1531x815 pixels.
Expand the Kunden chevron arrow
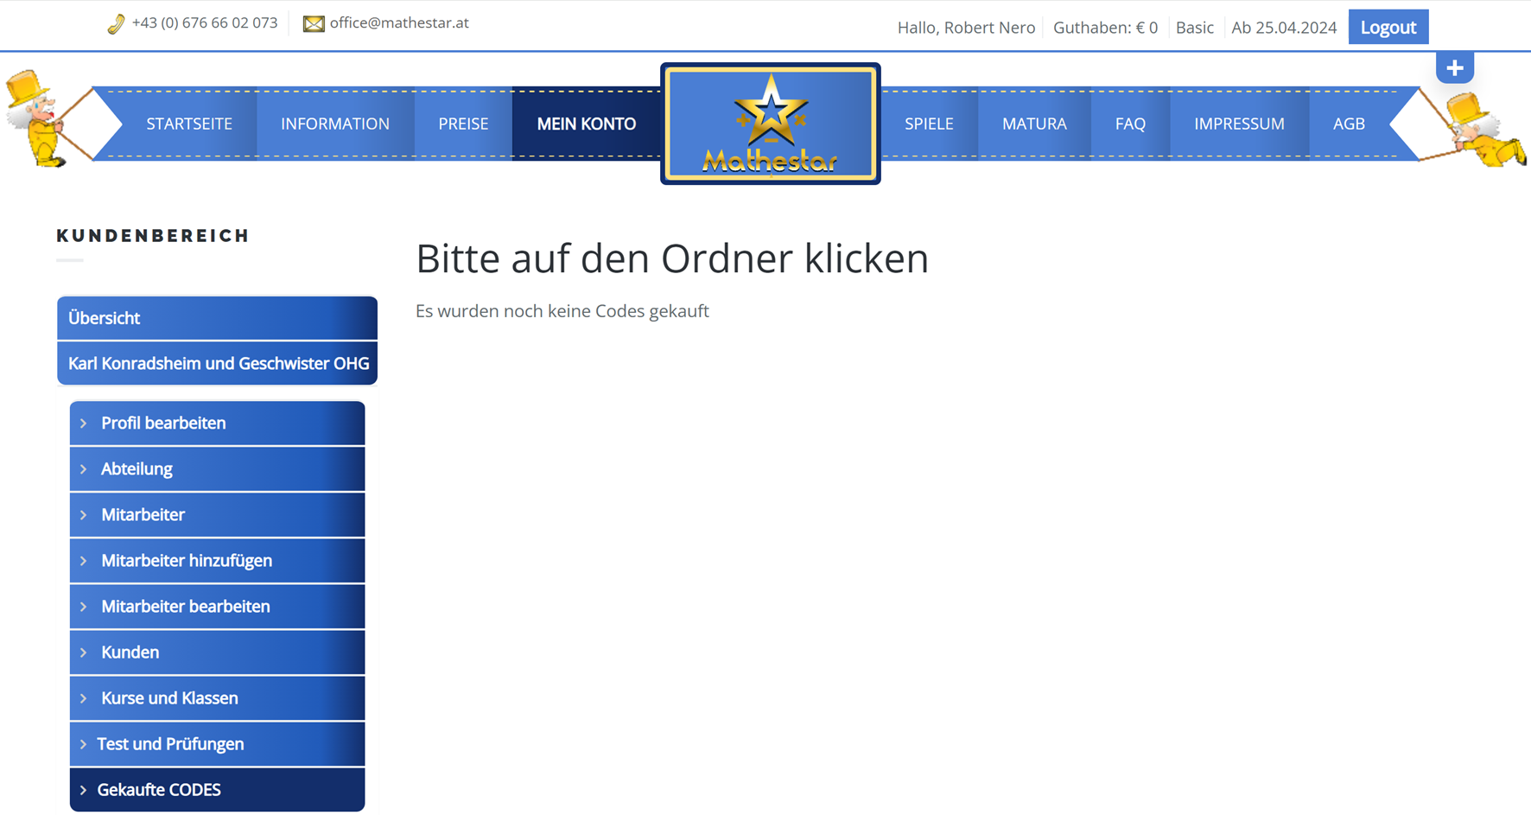click(84, 653)
